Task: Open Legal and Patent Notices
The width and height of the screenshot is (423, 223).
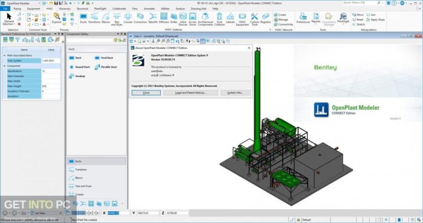Action: [x=191, y=93]
